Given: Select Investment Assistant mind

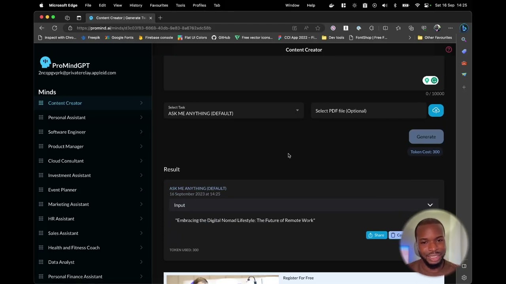Looking at the screenshot, I should coord(93,175).
